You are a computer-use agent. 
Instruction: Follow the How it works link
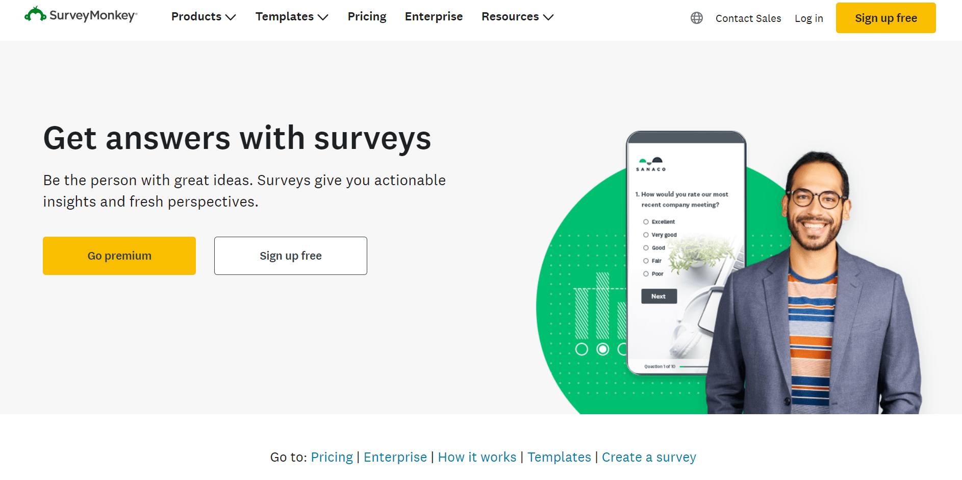(x=477, y=457)
